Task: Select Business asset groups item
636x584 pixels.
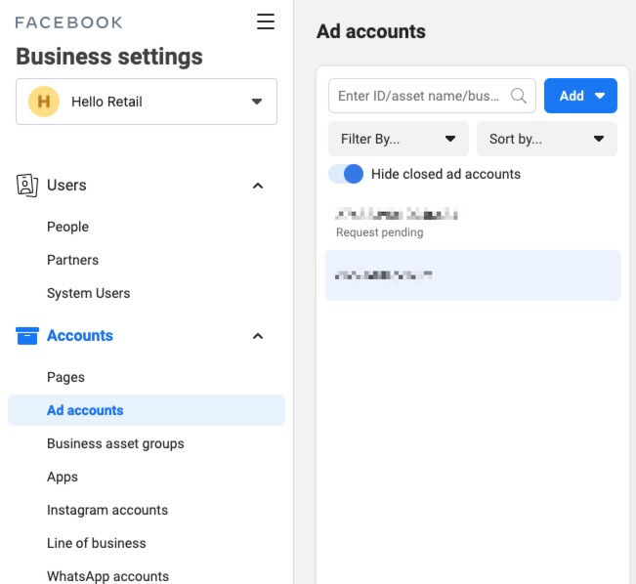Action: pos(115,443)
